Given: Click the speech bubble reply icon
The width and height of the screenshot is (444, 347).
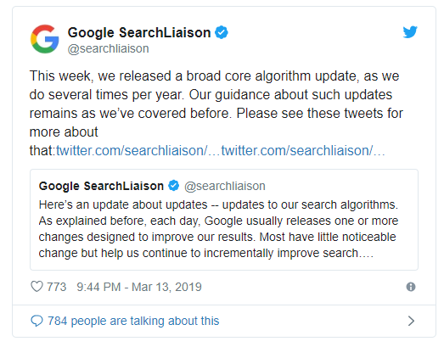Looking at the screenshot, I should 37,321.
